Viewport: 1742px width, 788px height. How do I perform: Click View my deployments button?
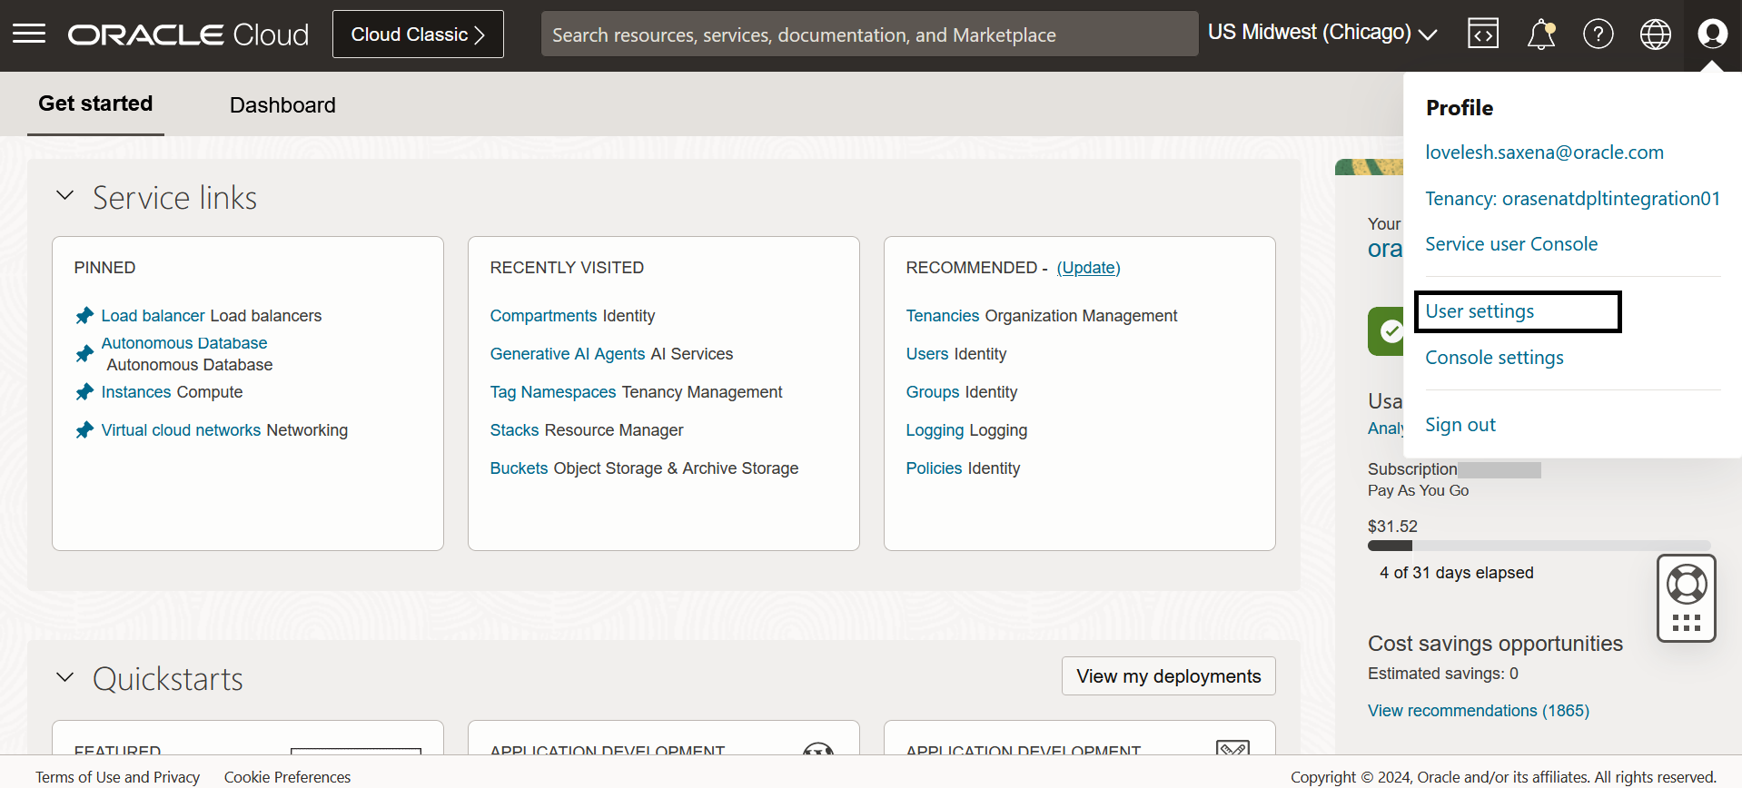(x=1169, y=676)
